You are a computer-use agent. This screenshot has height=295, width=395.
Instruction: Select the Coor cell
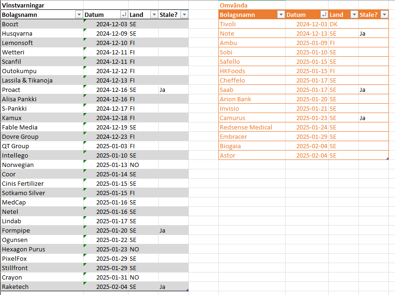click(42, 174)
